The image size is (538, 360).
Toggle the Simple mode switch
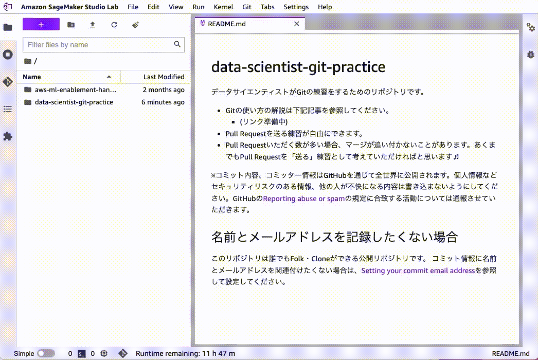46,353
